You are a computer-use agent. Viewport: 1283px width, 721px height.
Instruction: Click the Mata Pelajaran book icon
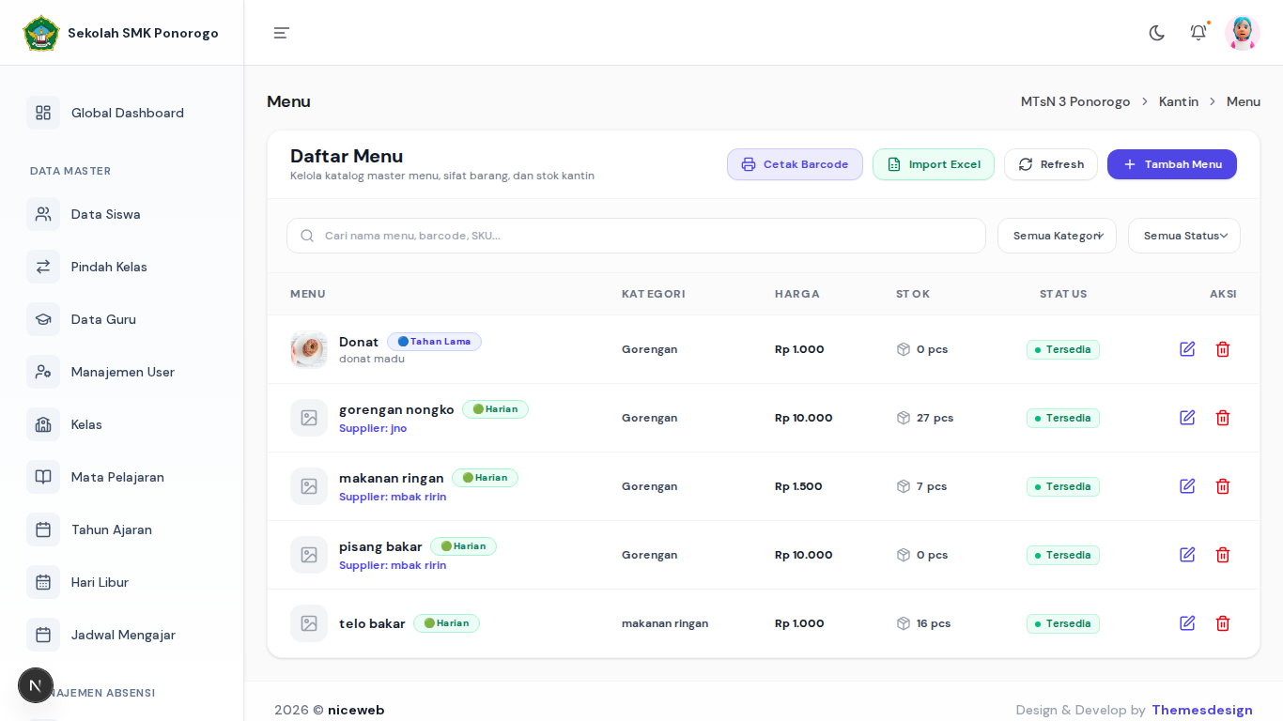tap(43, 477)
